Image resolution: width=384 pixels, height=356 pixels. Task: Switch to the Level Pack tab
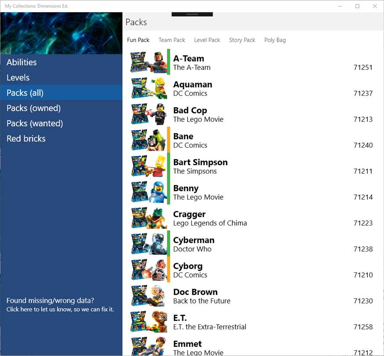tap(207, 40)
